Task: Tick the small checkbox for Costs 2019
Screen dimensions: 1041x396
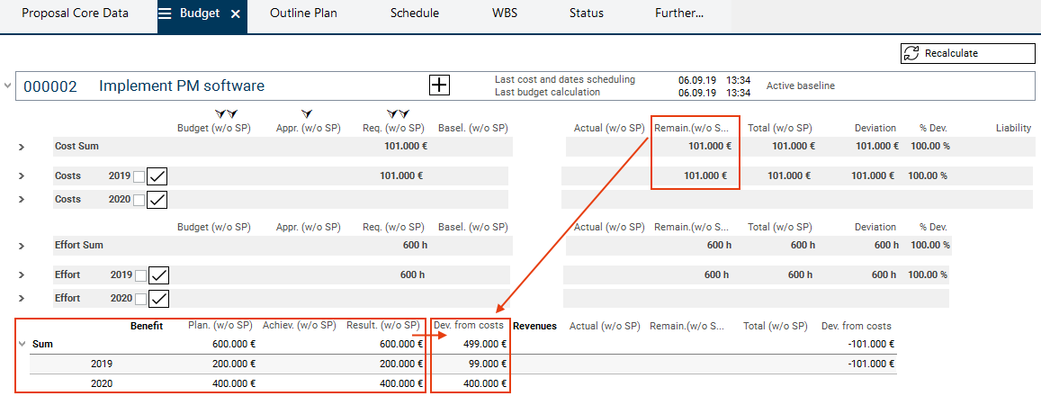Action: 139,177
